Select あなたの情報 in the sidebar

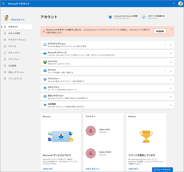[x=14, y=33]
